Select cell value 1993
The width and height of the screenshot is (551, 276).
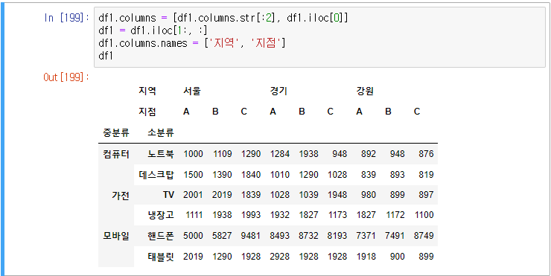coord(250,215)
